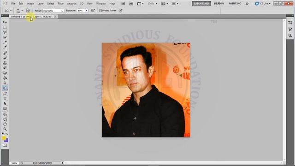The height and width of the screenshot is (166, 295).
Task: Open the Range Highlights dropdown
Action: pyautogui.click(x=53, y=11)
